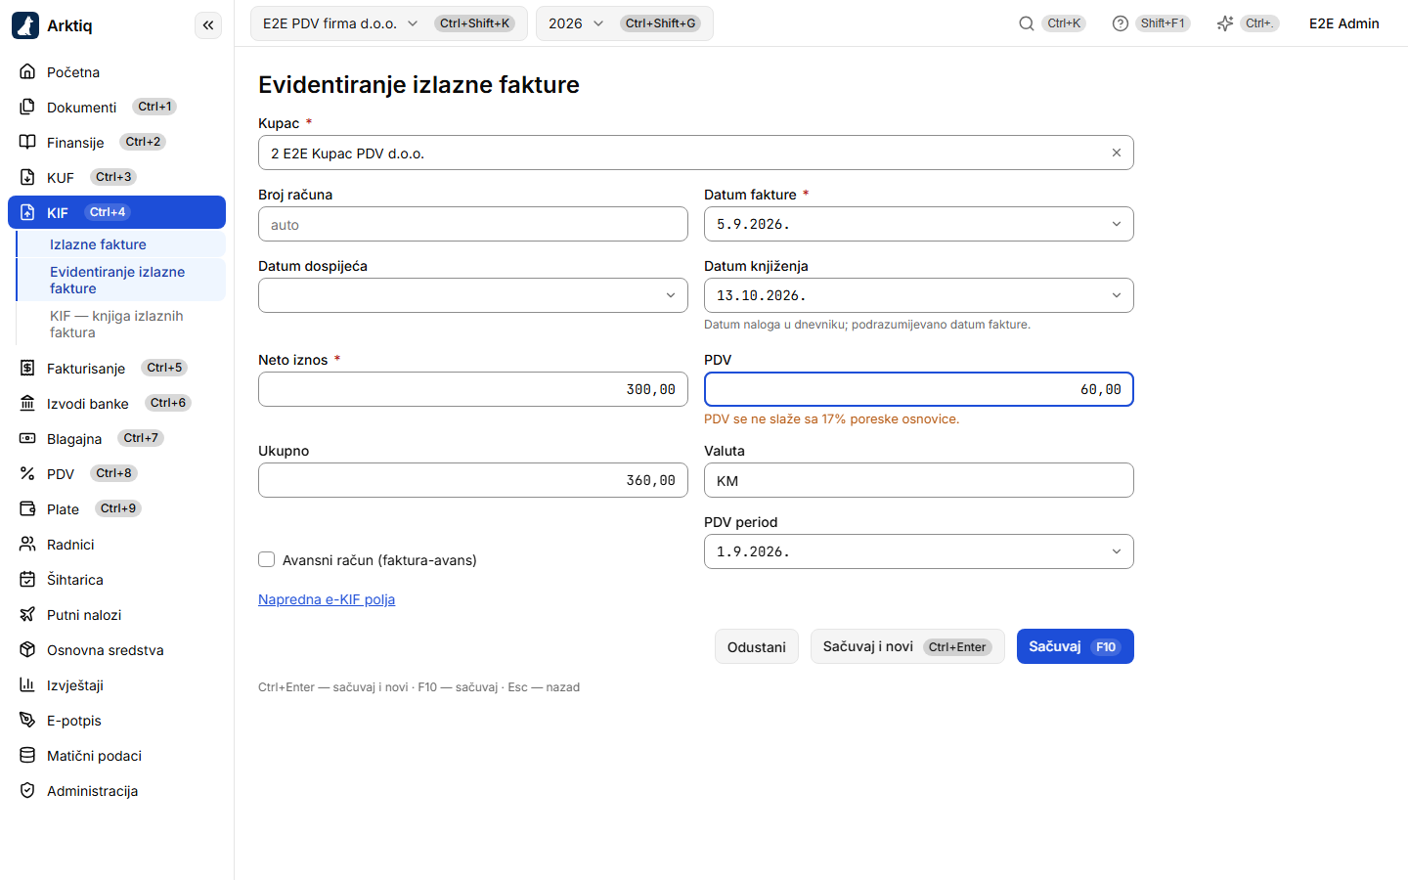Expand the Datum fakture date dropdown
Viewport: 1408px width, 880px height.
point(1117,224)
